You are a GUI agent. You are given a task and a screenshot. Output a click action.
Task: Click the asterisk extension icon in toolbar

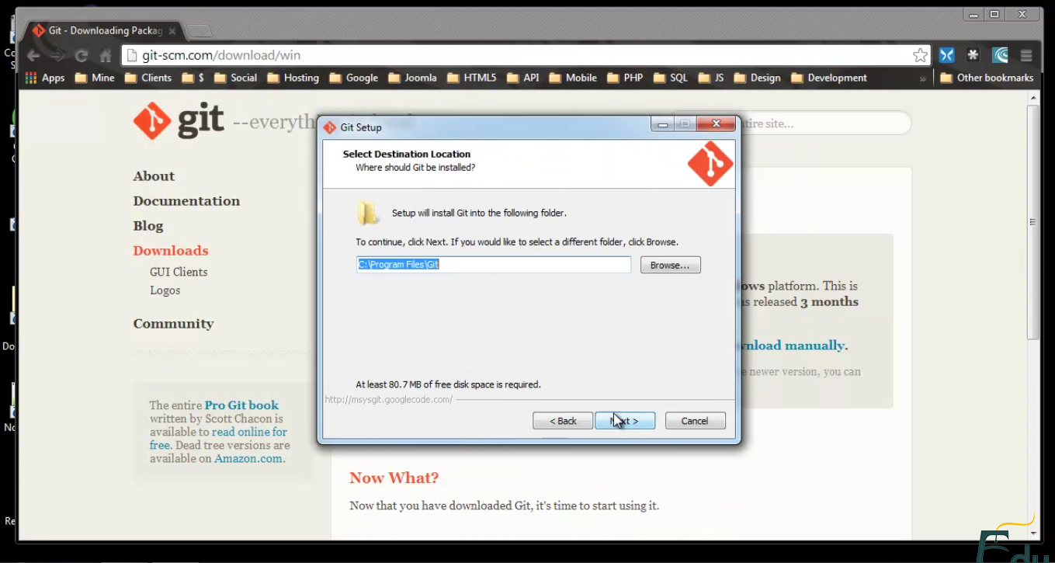(973, 55)
